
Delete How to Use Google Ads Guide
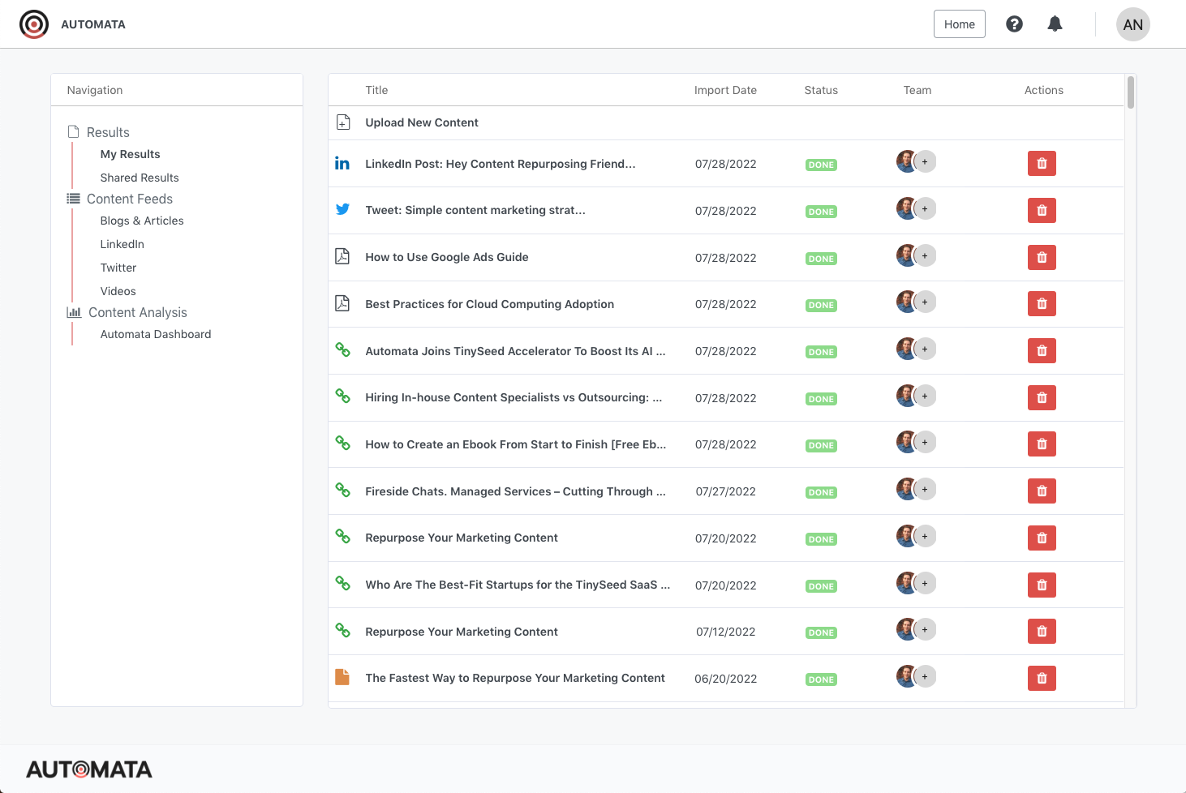click(x=1042, y=258)
